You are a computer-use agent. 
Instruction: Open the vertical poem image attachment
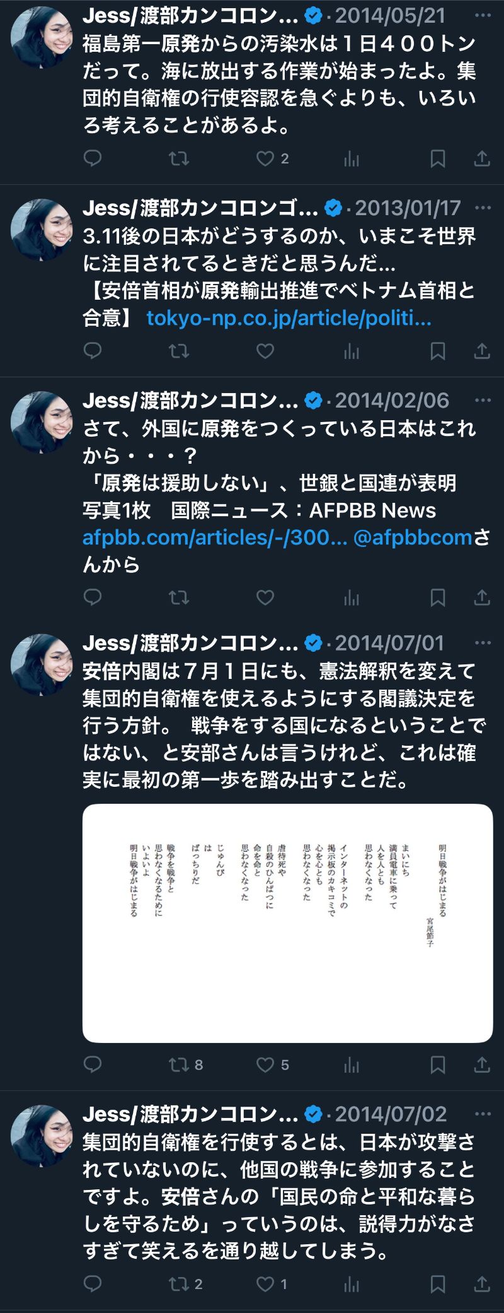pos(287,923)
